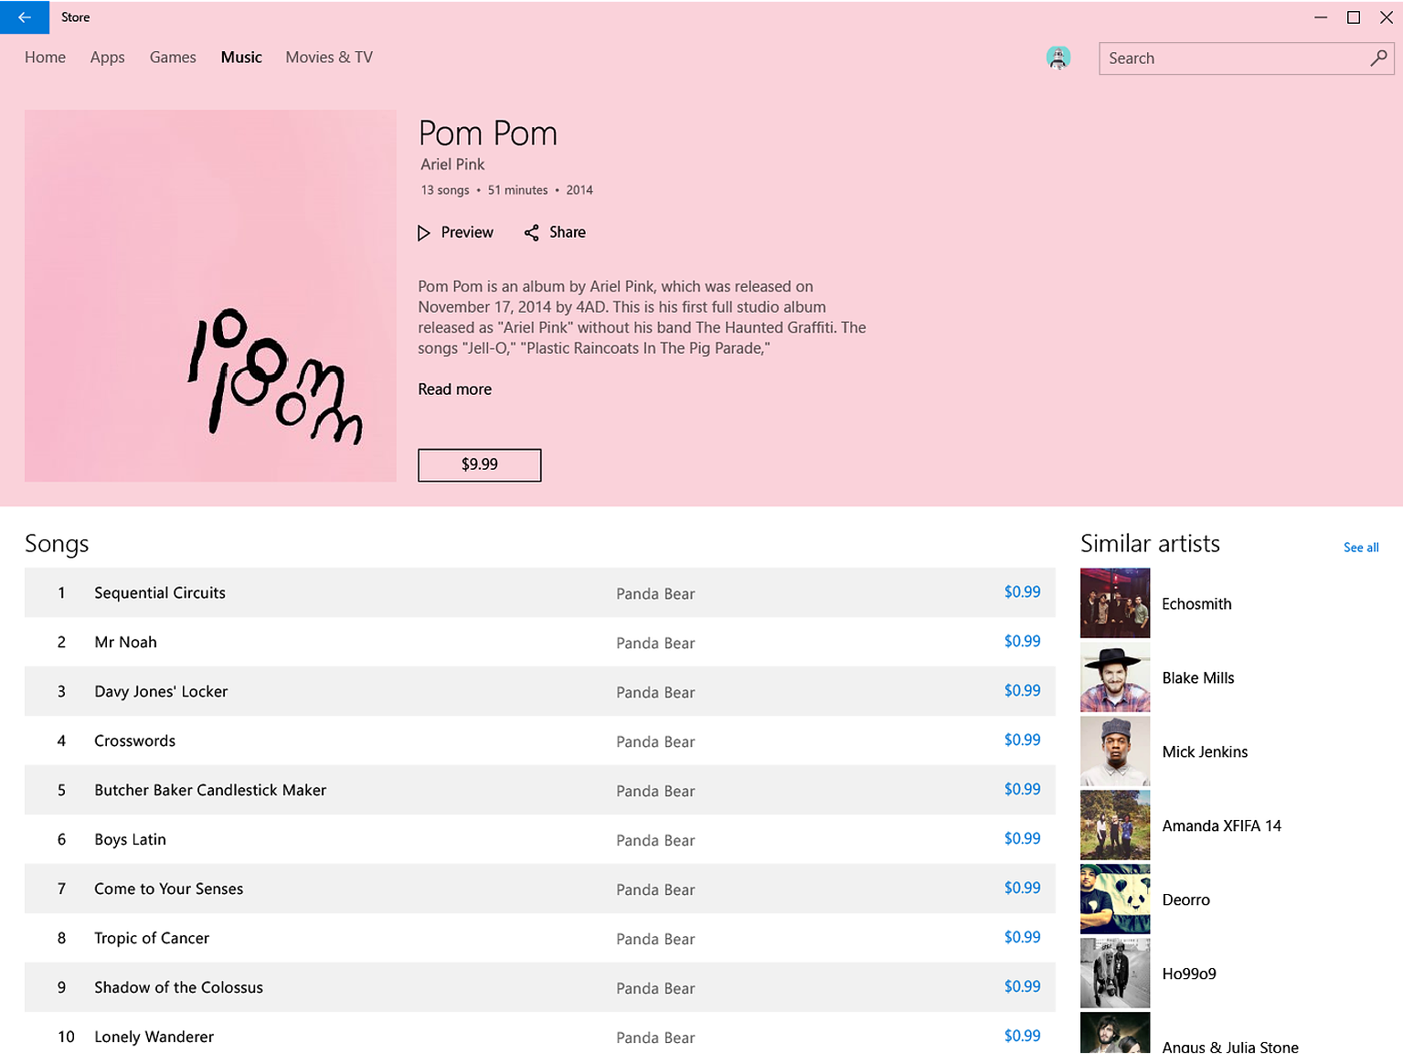This screenshot has height=1054, width=1403.
Task: Open Blake Mills artist name
Action: click(x=1198, y=678)
